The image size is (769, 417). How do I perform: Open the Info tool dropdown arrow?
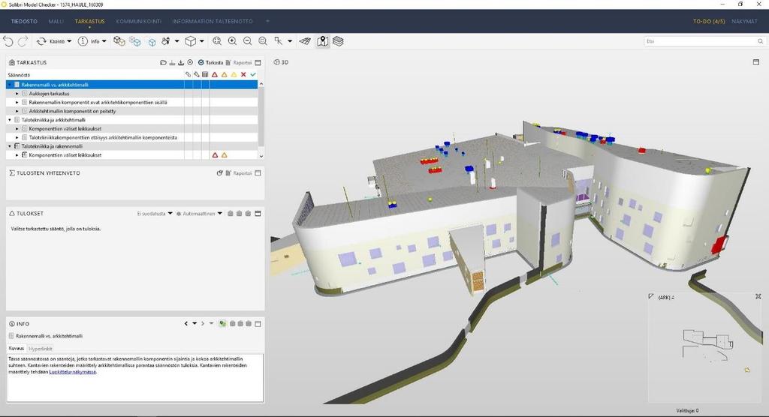104,41
